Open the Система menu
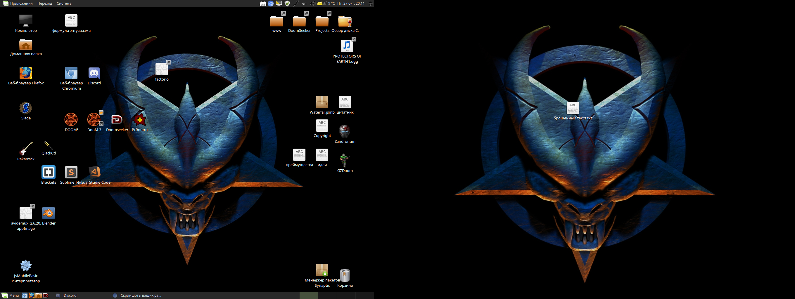 [64, 4]
